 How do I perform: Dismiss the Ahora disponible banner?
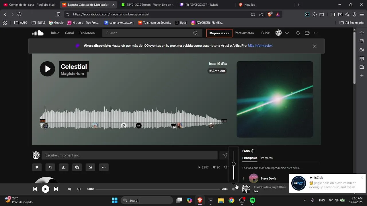[315, 46]
